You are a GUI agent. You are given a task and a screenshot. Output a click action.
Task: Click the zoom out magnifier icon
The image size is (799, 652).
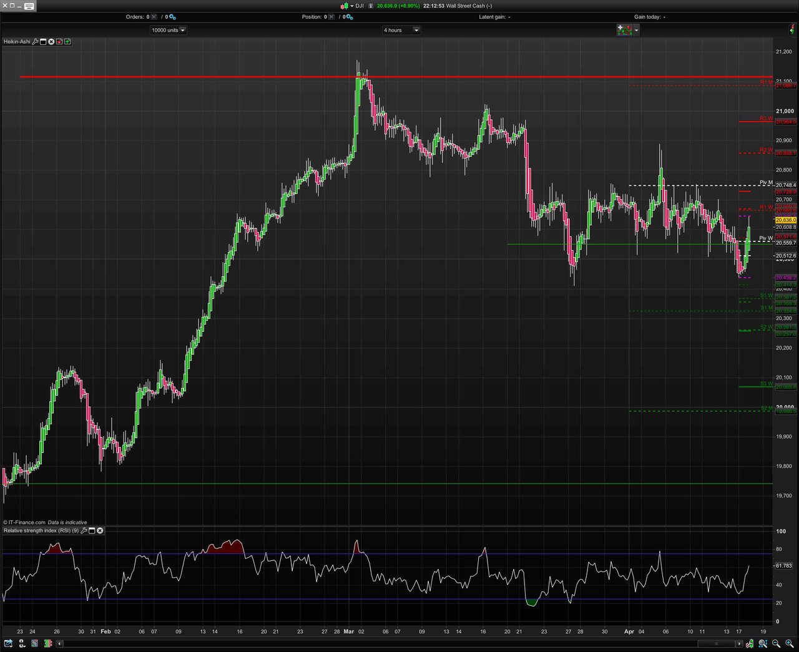coord(776,643)
